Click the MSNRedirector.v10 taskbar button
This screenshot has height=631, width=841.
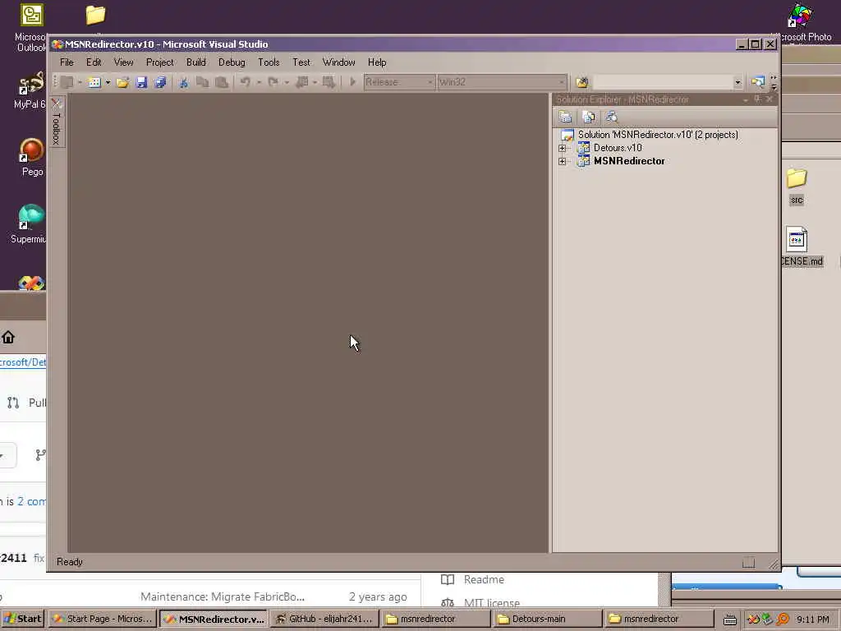214,619
